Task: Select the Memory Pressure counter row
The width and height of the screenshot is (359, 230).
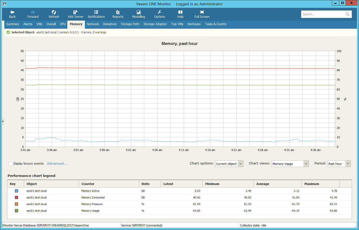Action: pyautogui.click(x=179, y=204)
